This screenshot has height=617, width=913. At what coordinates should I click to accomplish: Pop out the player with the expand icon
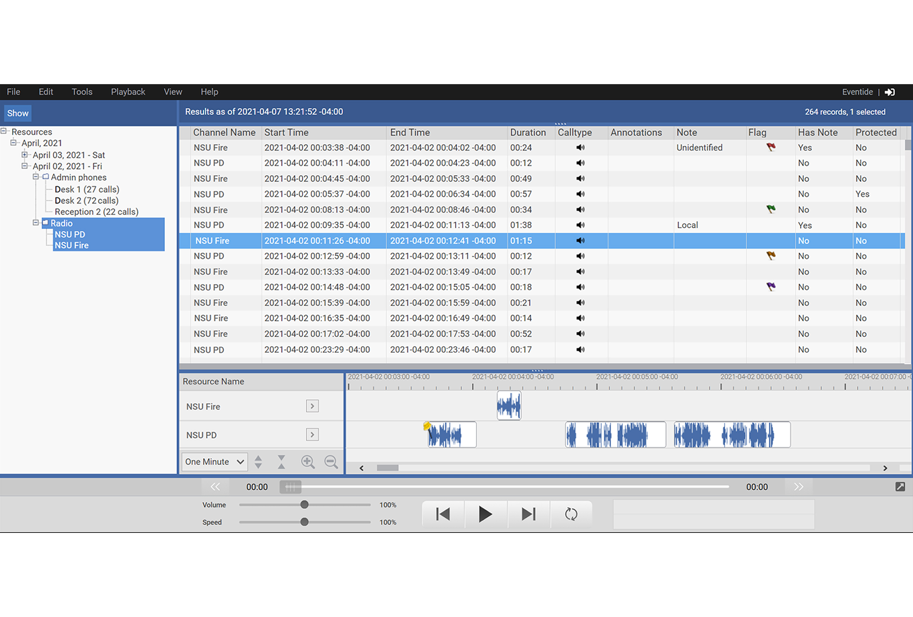point(900,487)
